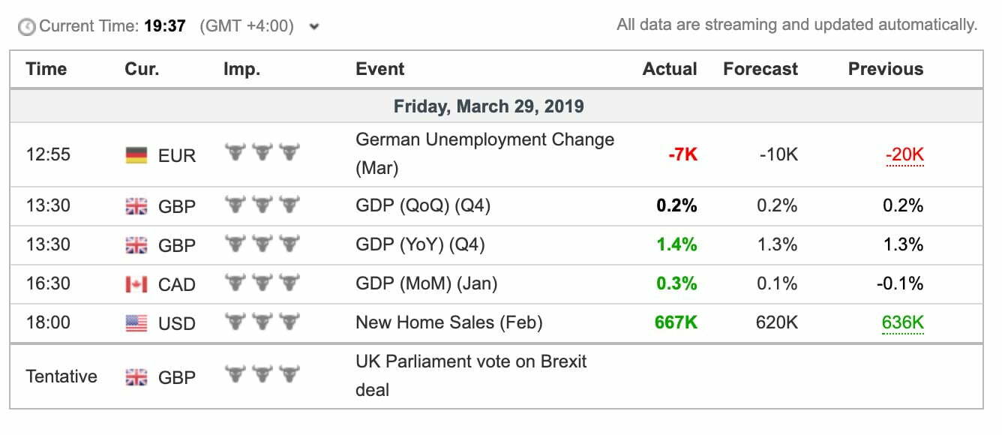This screenshot has width=1002, height=435.
Task: Open the GDP (YoY) (Q4) event link
Action: tap(420, 244)
